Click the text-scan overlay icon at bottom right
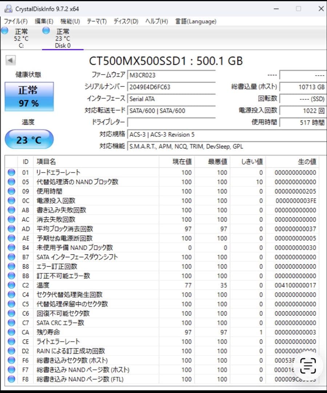 (x=308, y=366)
